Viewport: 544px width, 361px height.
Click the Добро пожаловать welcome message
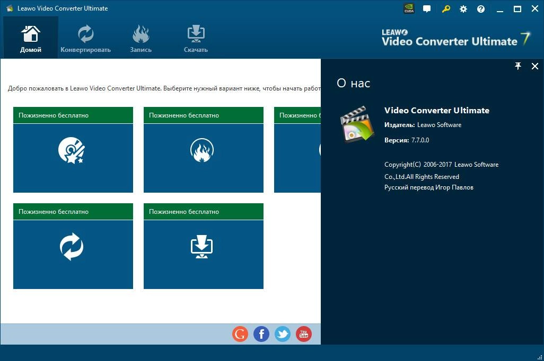click(x=164, y=88)
